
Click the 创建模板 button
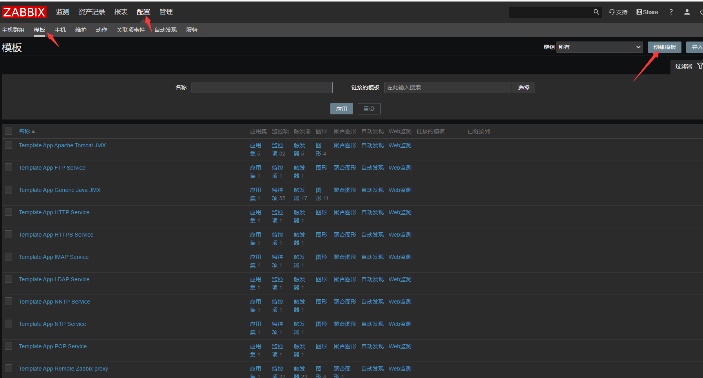[665, 47]
